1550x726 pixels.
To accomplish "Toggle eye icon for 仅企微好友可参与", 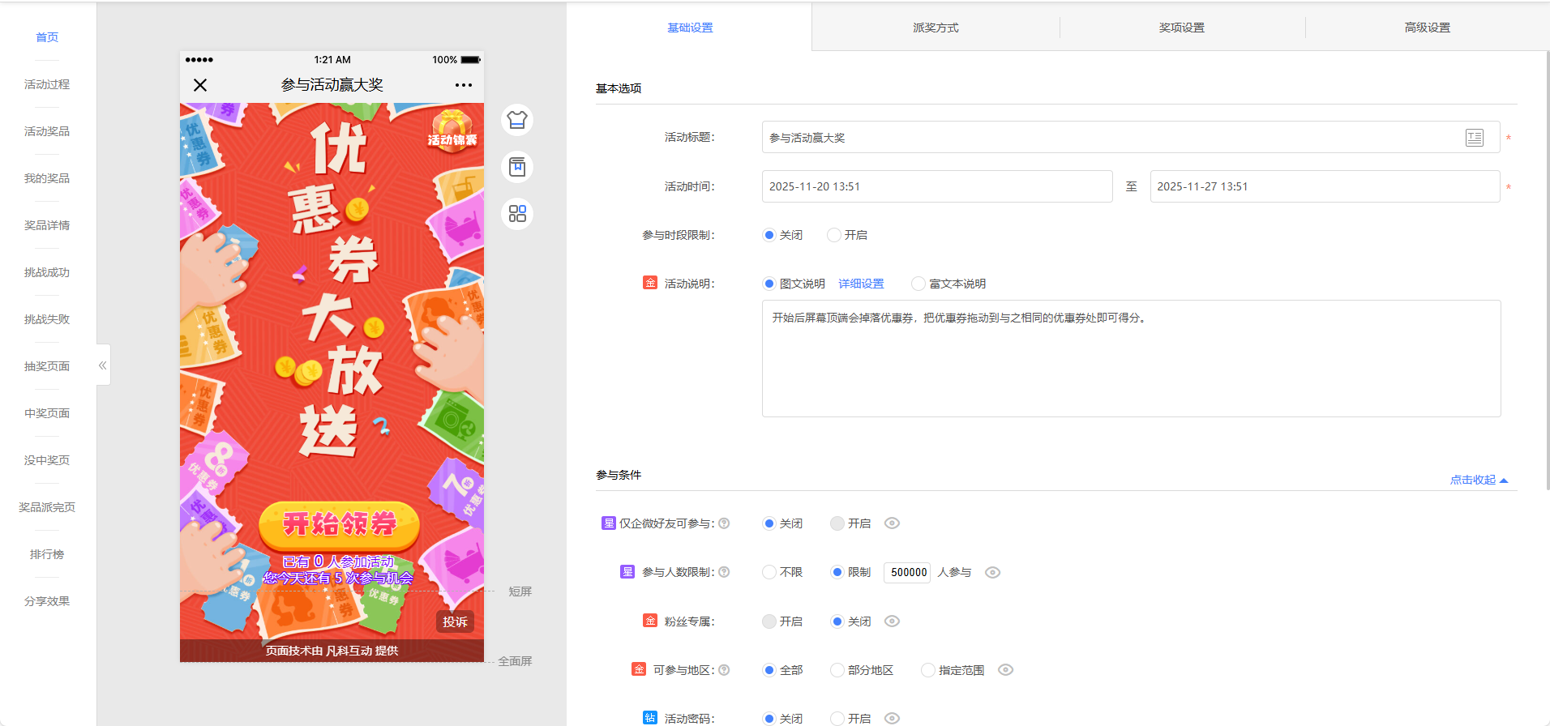I will tap(892, 523).
